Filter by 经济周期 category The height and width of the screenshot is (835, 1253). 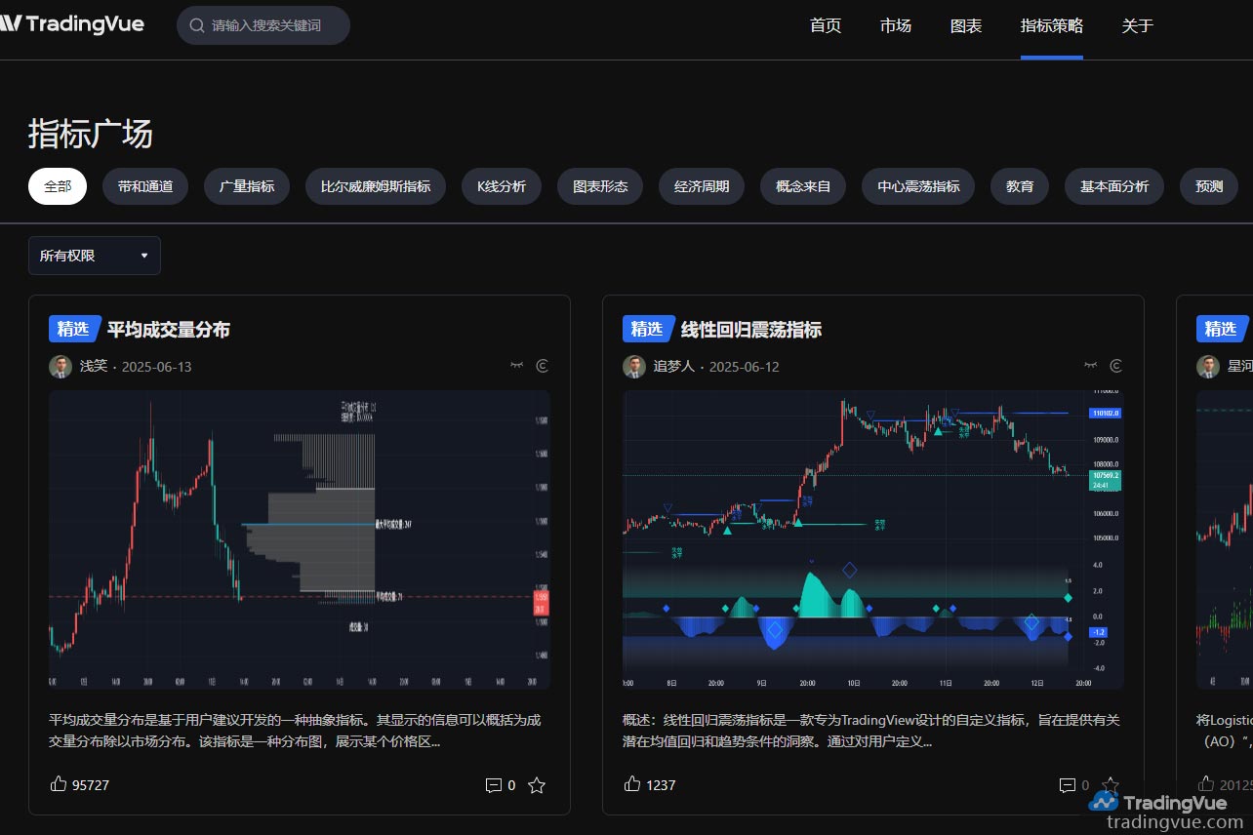702,186
